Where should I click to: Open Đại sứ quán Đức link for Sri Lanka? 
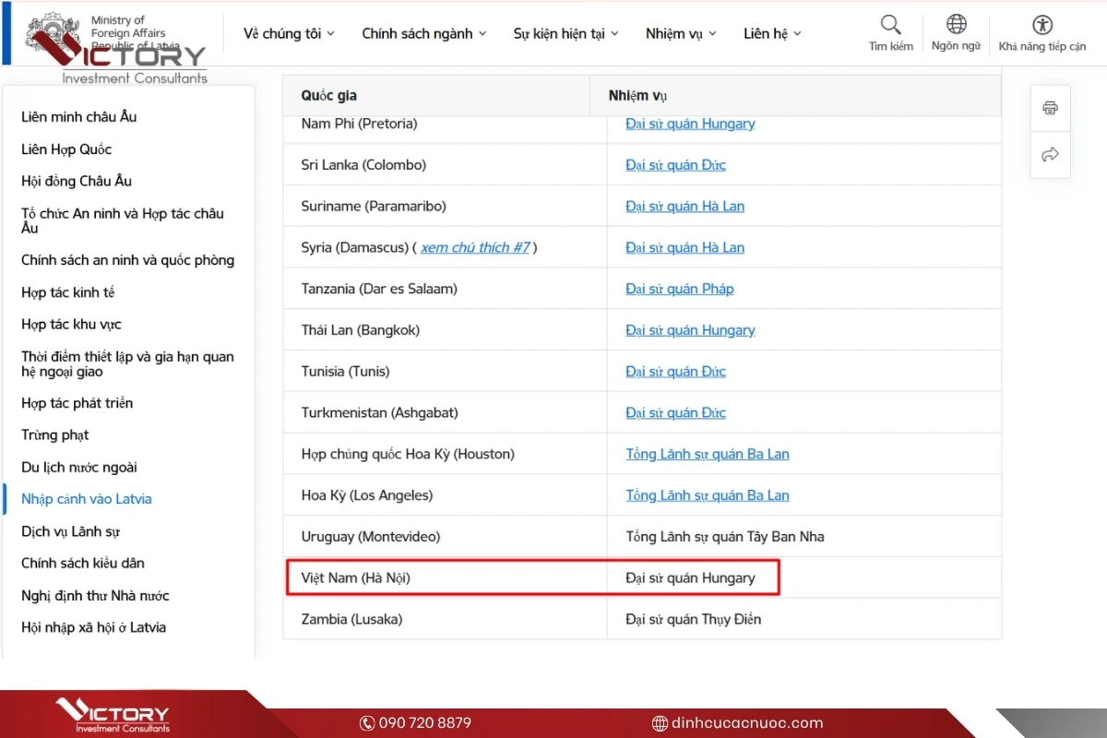click(675, 165)
